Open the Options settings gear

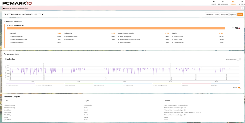pyautogui.click(x=242, y=3)
